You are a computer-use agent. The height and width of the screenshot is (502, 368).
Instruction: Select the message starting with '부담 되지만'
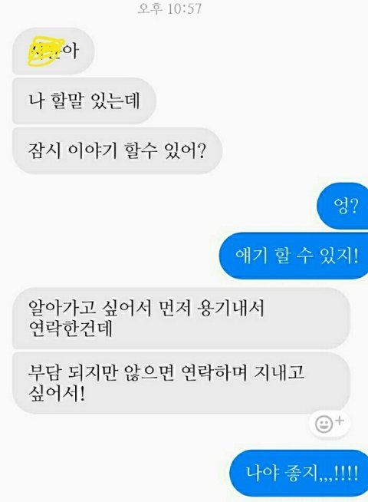pos(181,383)
